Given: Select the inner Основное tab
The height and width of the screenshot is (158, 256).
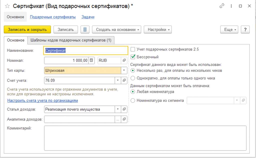Looking at the screenshot, I should point(16,40).
